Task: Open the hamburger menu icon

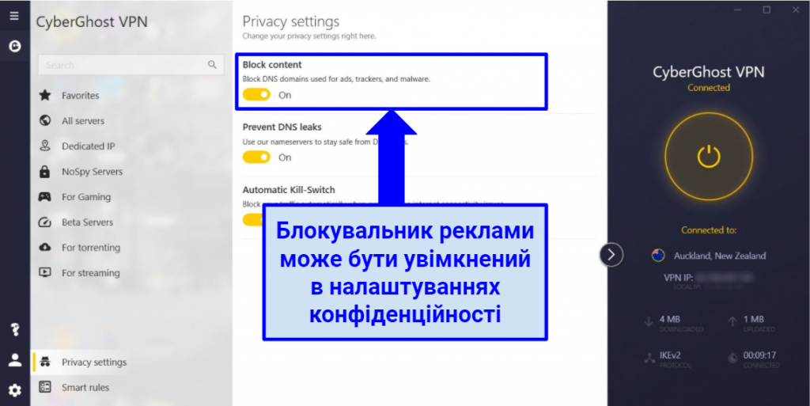Action: [14, 16]
